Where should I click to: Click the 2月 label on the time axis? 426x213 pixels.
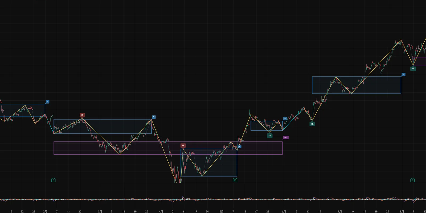[45, 211]
